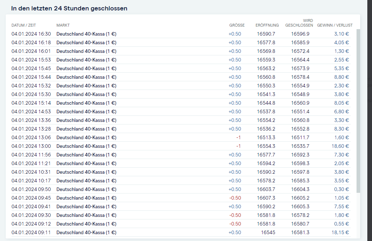The width and height of the screenshot is (372, 241).
Task: Click the heading In den letzten 24 Stunden geschlossen
Action: (x=69, y=8)
